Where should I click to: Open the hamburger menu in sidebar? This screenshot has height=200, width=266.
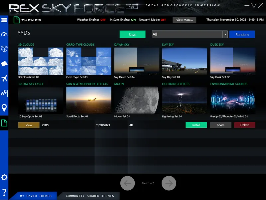(x=4, y=20)
